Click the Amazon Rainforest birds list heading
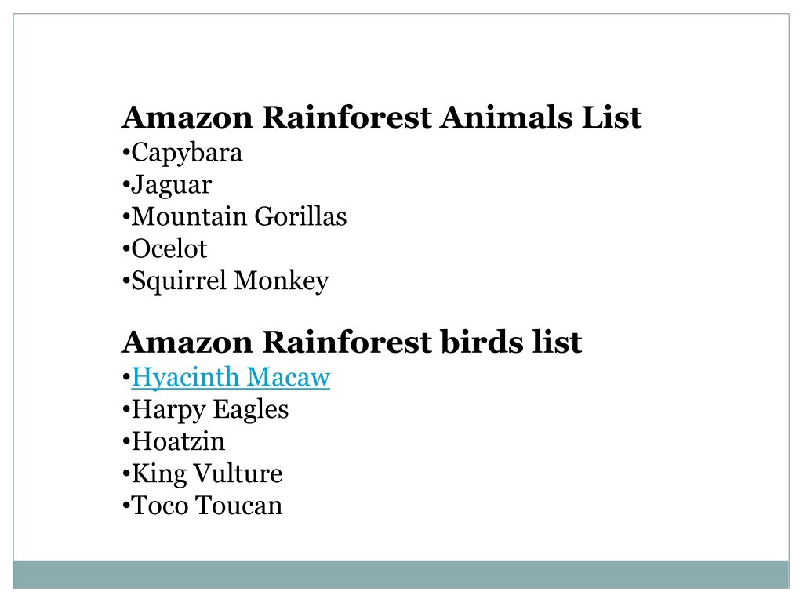Image resolution: width=803 pixels, height=602 pixels. (x=352, y=342)
